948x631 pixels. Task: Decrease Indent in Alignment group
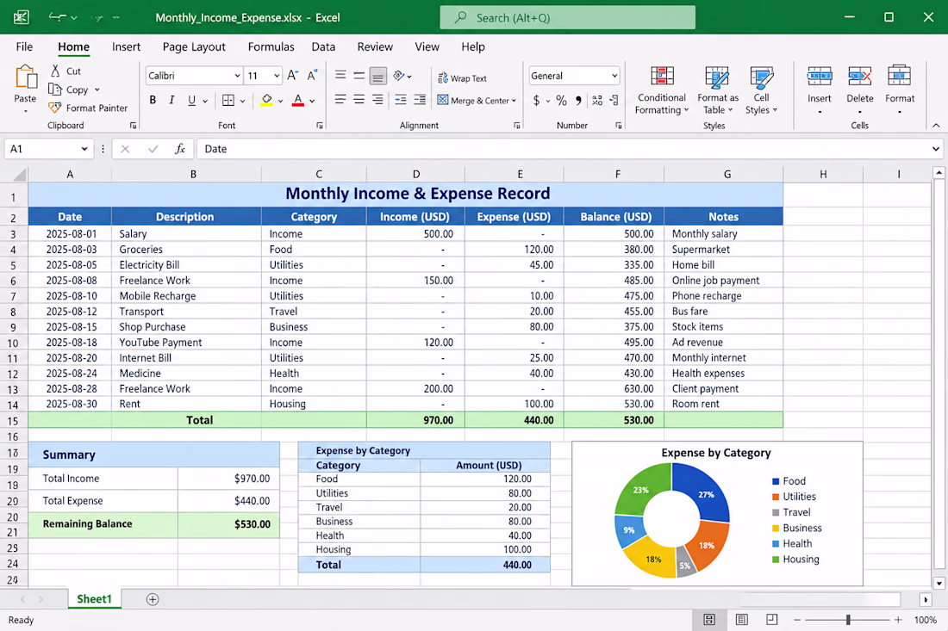coord(400,100)
